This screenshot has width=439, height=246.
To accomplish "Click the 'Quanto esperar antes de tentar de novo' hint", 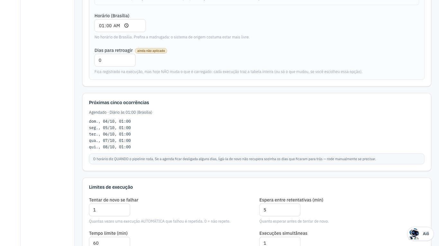I will (x=294, y=221).
